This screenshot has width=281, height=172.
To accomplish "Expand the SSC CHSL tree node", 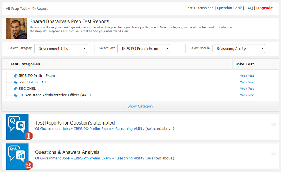I will (16, 89).
